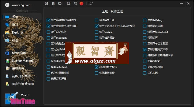Check 自动结束任务 option
The height and width of the screenshot is (107, 194).
96,20
